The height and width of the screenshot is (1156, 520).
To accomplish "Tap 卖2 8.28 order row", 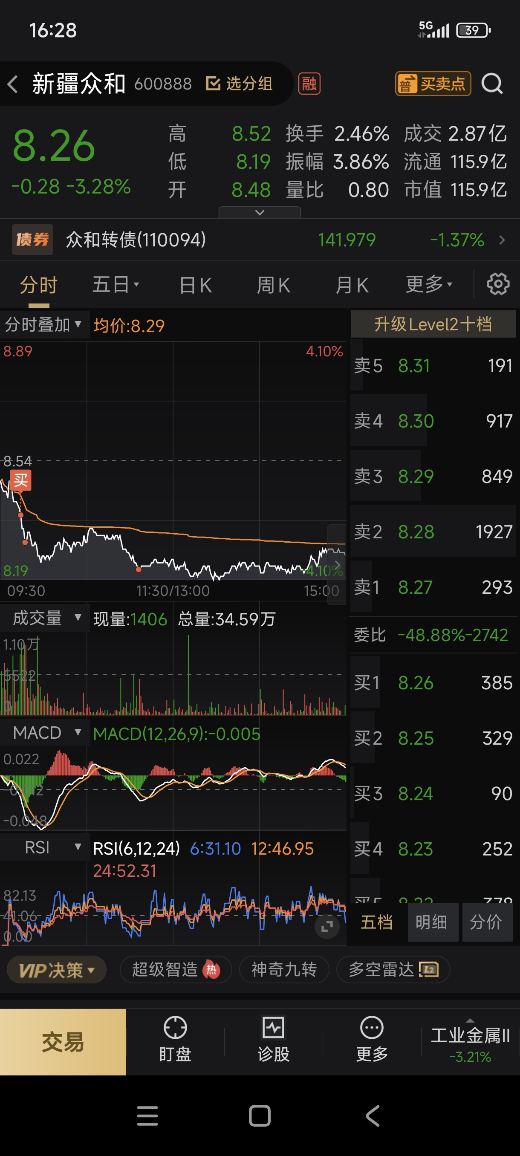I will tap(433, 532).
